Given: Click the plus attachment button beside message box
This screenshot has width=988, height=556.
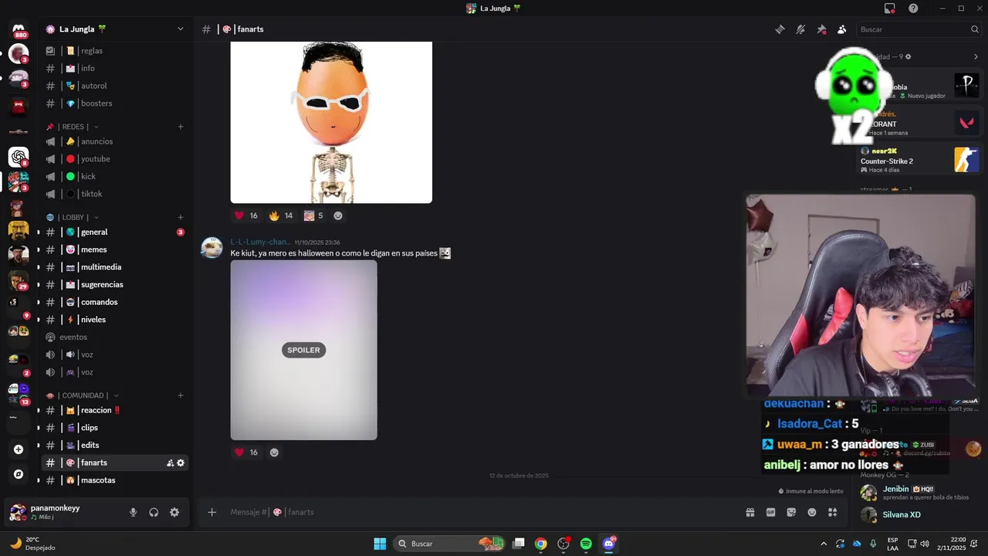Looking at the screenshot, I should click(x=212, y=512).
